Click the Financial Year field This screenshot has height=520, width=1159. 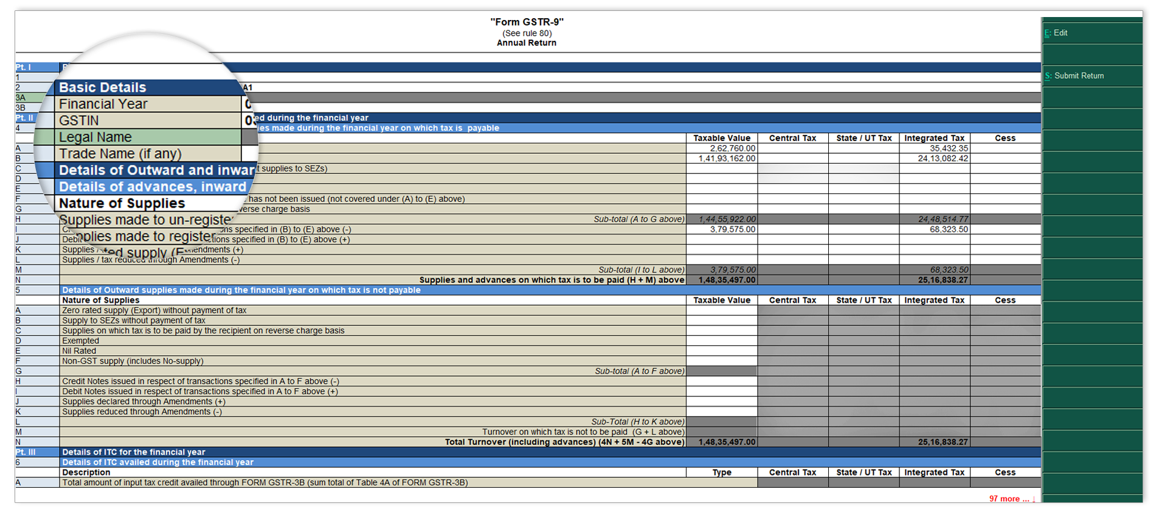point(148,104)
